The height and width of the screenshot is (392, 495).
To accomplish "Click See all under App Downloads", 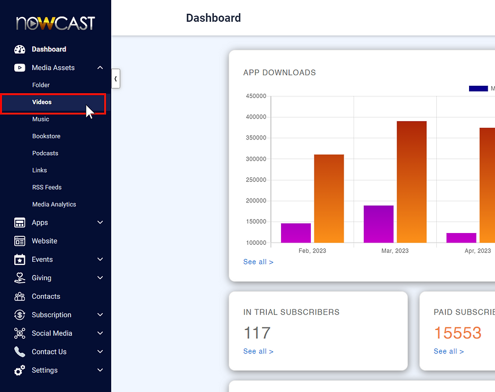I will click(x=258, y=262).
